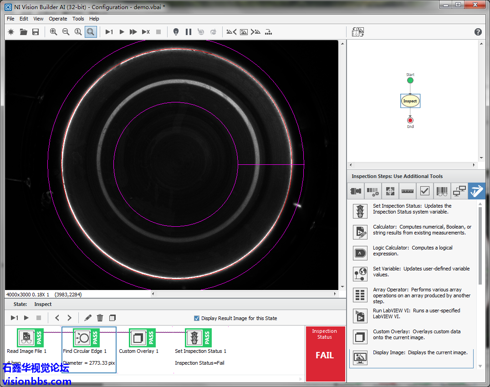This screenshot has width=490, height=387.
Task: Click the tools list scroll-down arrow
Action: 480,366
